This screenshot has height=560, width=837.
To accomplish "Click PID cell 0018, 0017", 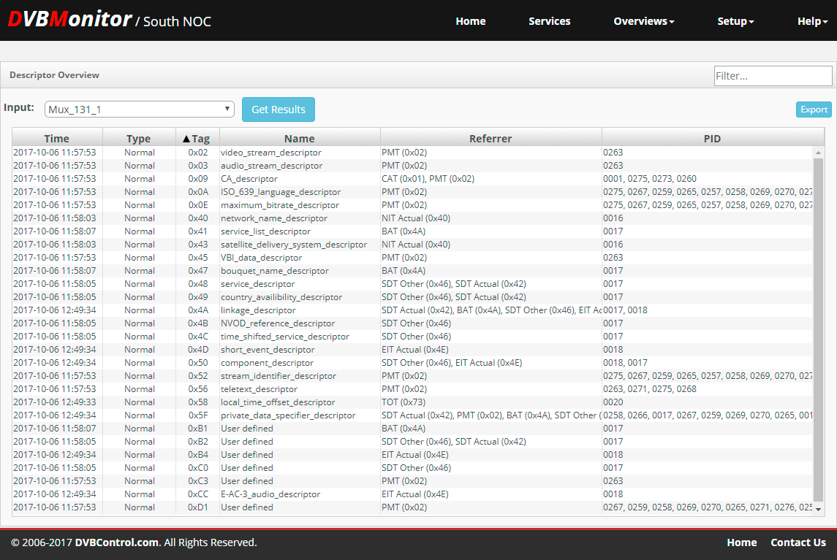I will tap(625, 363).
